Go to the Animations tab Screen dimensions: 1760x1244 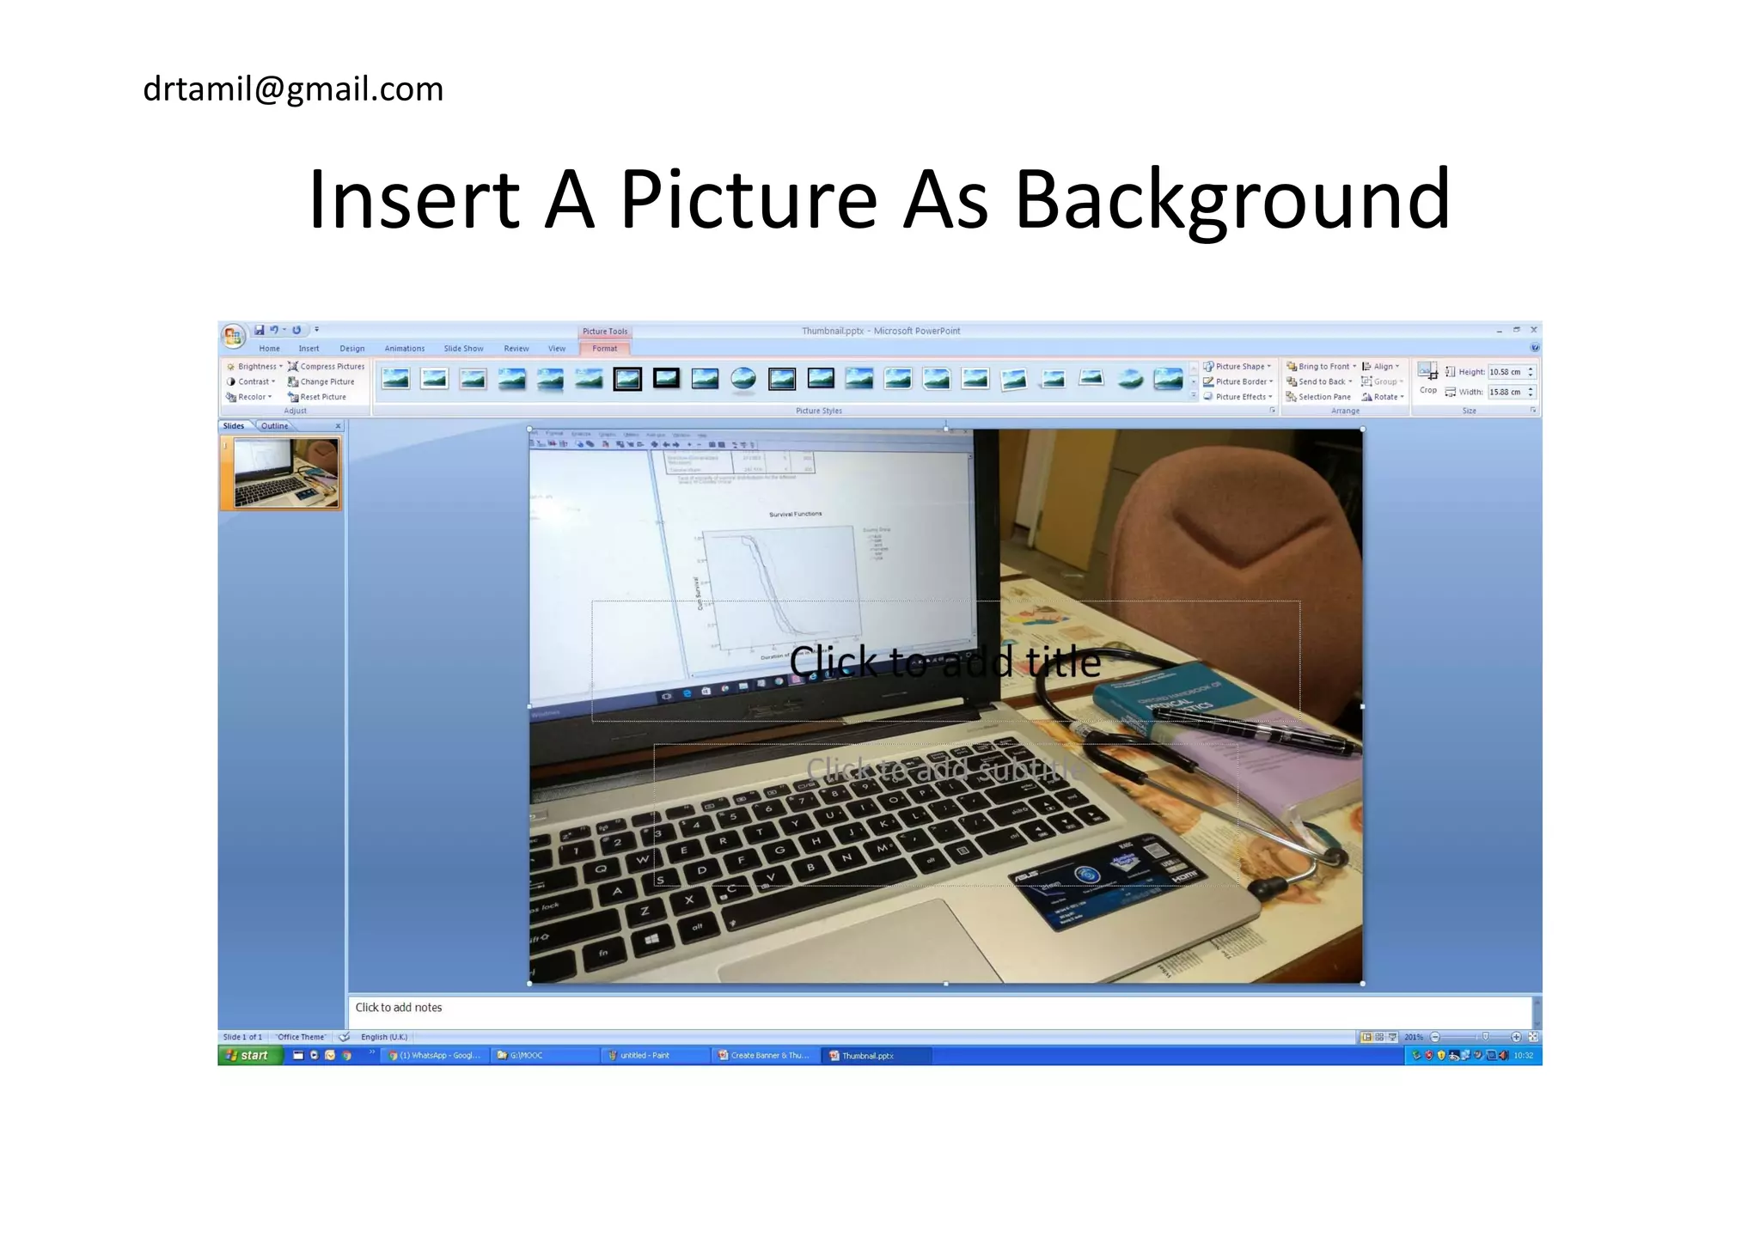[x=404, y=349]
